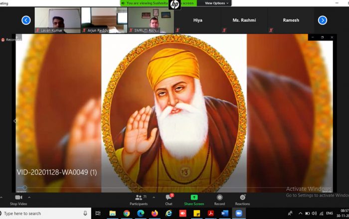Click the Share Screen button
Viewport: 349px width, 219px height.
coord(194,200)
